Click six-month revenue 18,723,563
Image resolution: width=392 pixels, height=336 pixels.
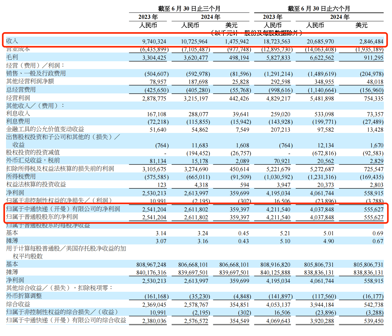click(x=277, y=41)
